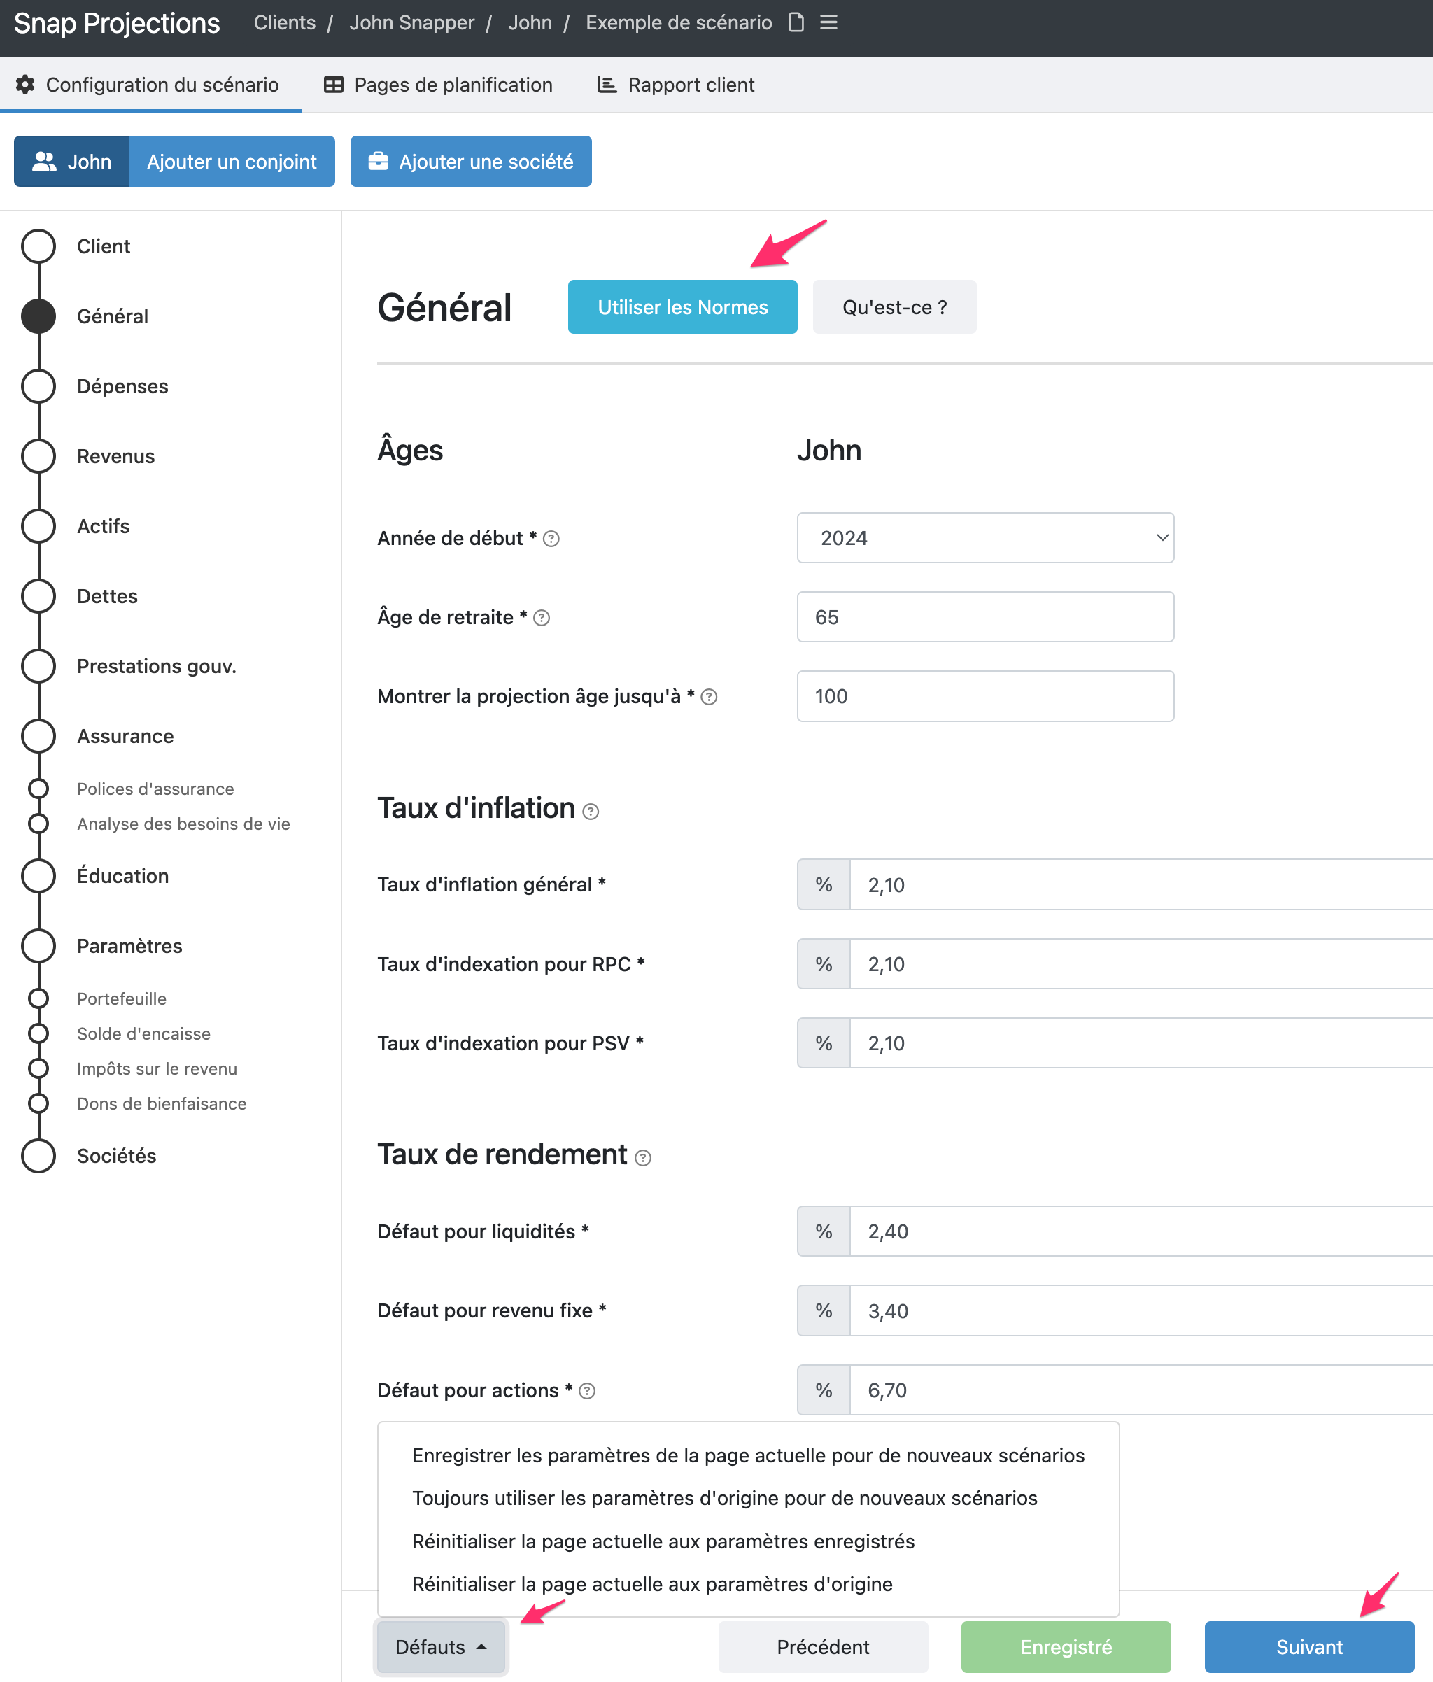The height and width of the screenshot is (1682, 1433).
Task: Edit Défaut pour actions field
Action: click(1141, 1390)
